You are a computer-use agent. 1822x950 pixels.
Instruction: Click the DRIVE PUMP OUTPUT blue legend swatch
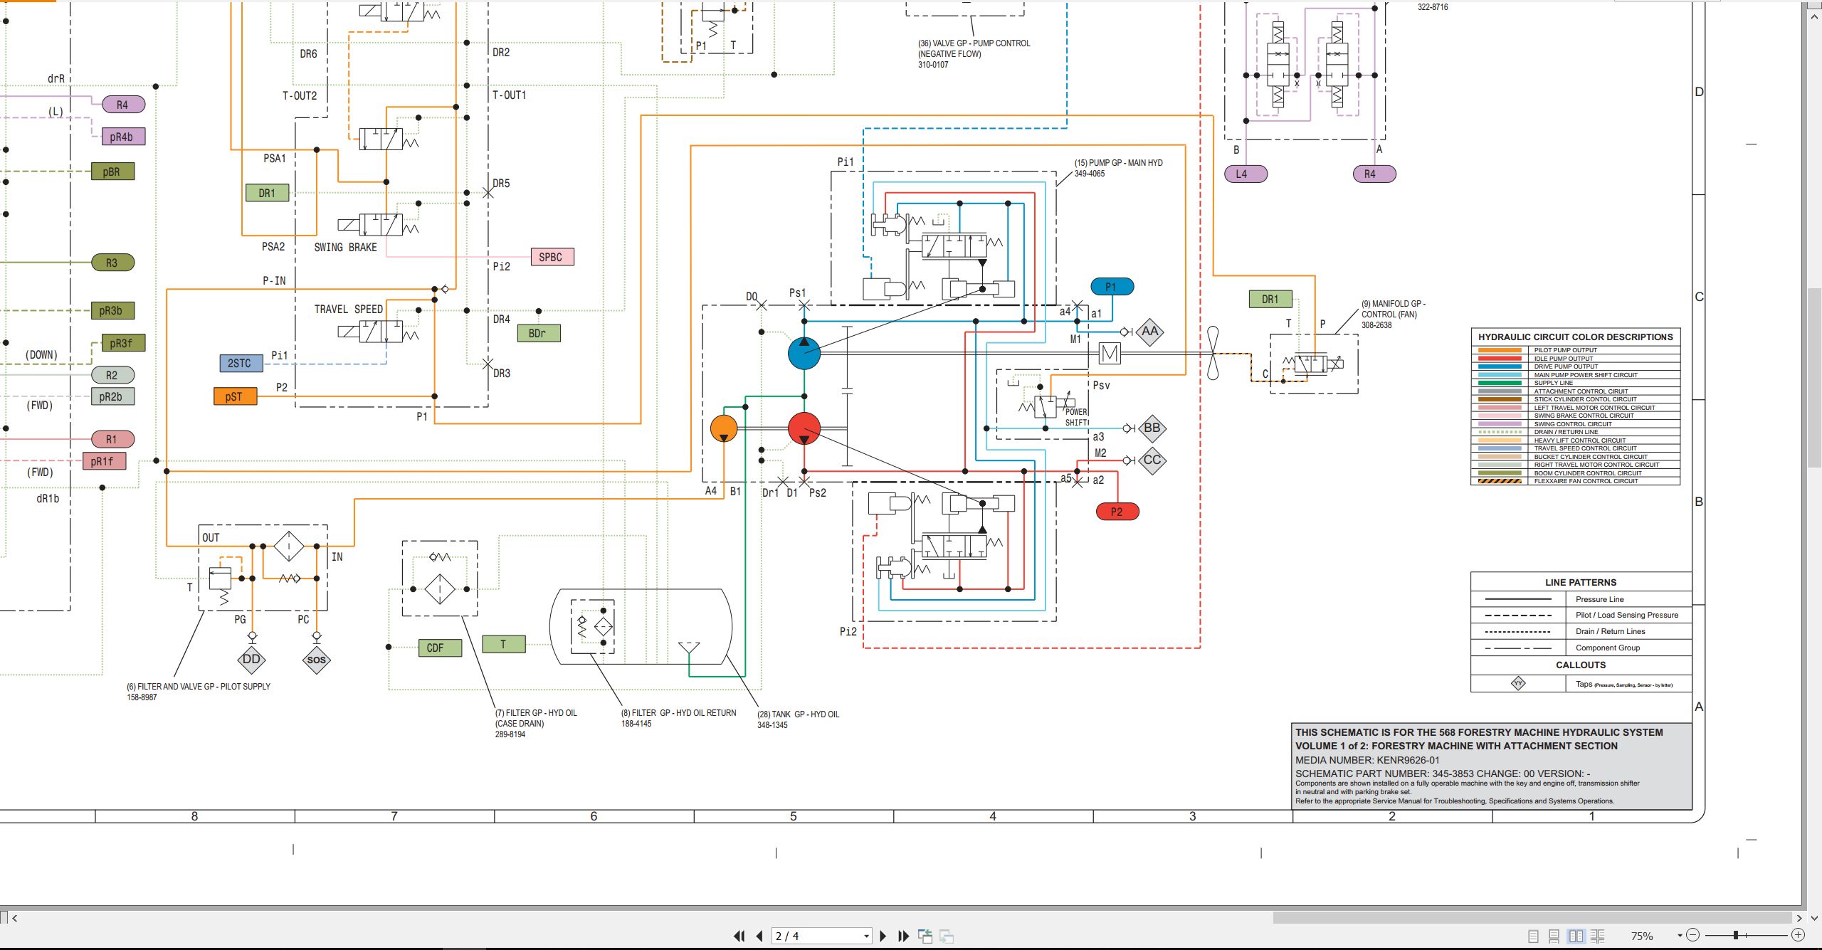pos(1500,366)
